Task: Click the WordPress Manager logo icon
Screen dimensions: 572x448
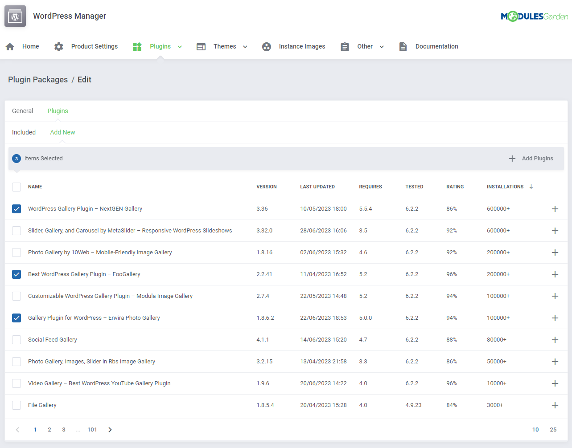Action: pyautogui.click(x=15, y=16)
